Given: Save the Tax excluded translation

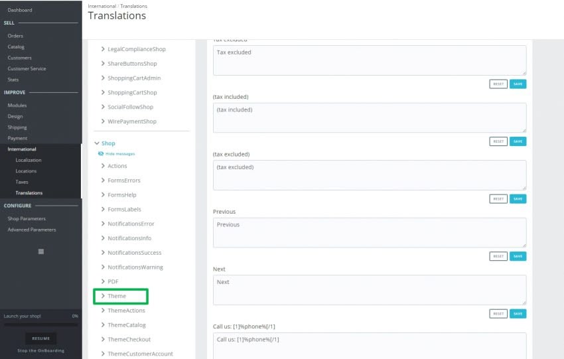Looking at the screenshot, I should click(x=518, y=84).
